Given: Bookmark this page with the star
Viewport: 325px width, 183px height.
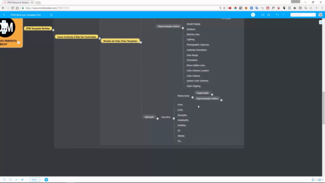Looking at the screenshot, I should (x=224, y=8).
